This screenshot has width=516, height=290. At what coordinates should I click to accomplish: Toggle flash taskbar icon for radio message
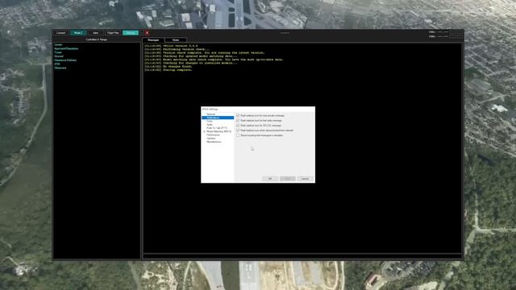coord(238,120)
